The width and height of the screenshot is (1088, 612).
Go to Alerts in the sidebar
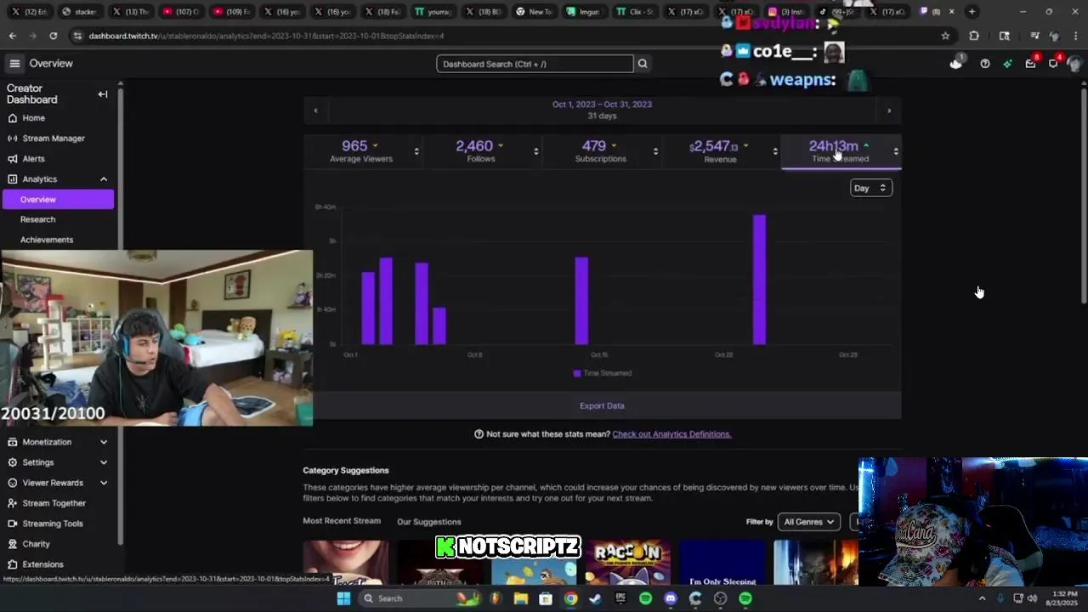[26, 159]
